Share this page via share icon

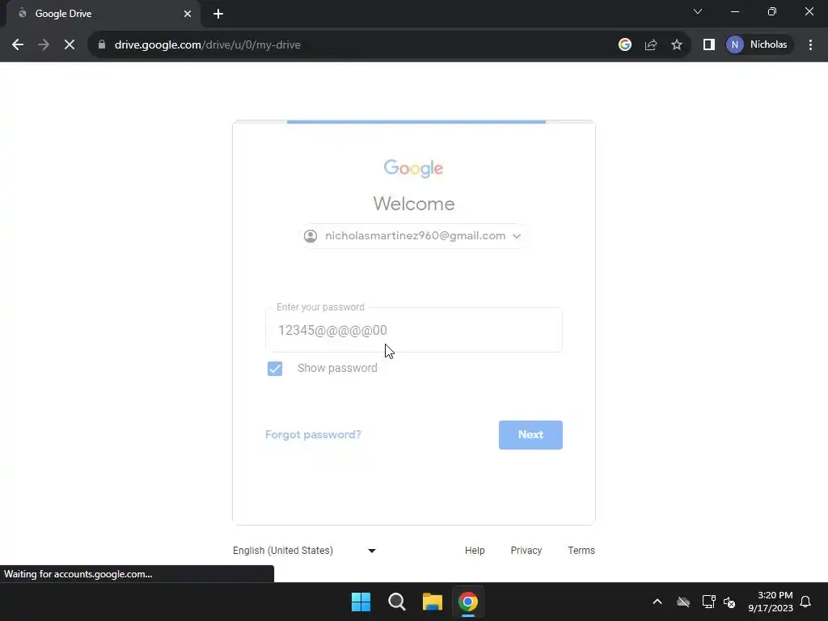point(651,45)
